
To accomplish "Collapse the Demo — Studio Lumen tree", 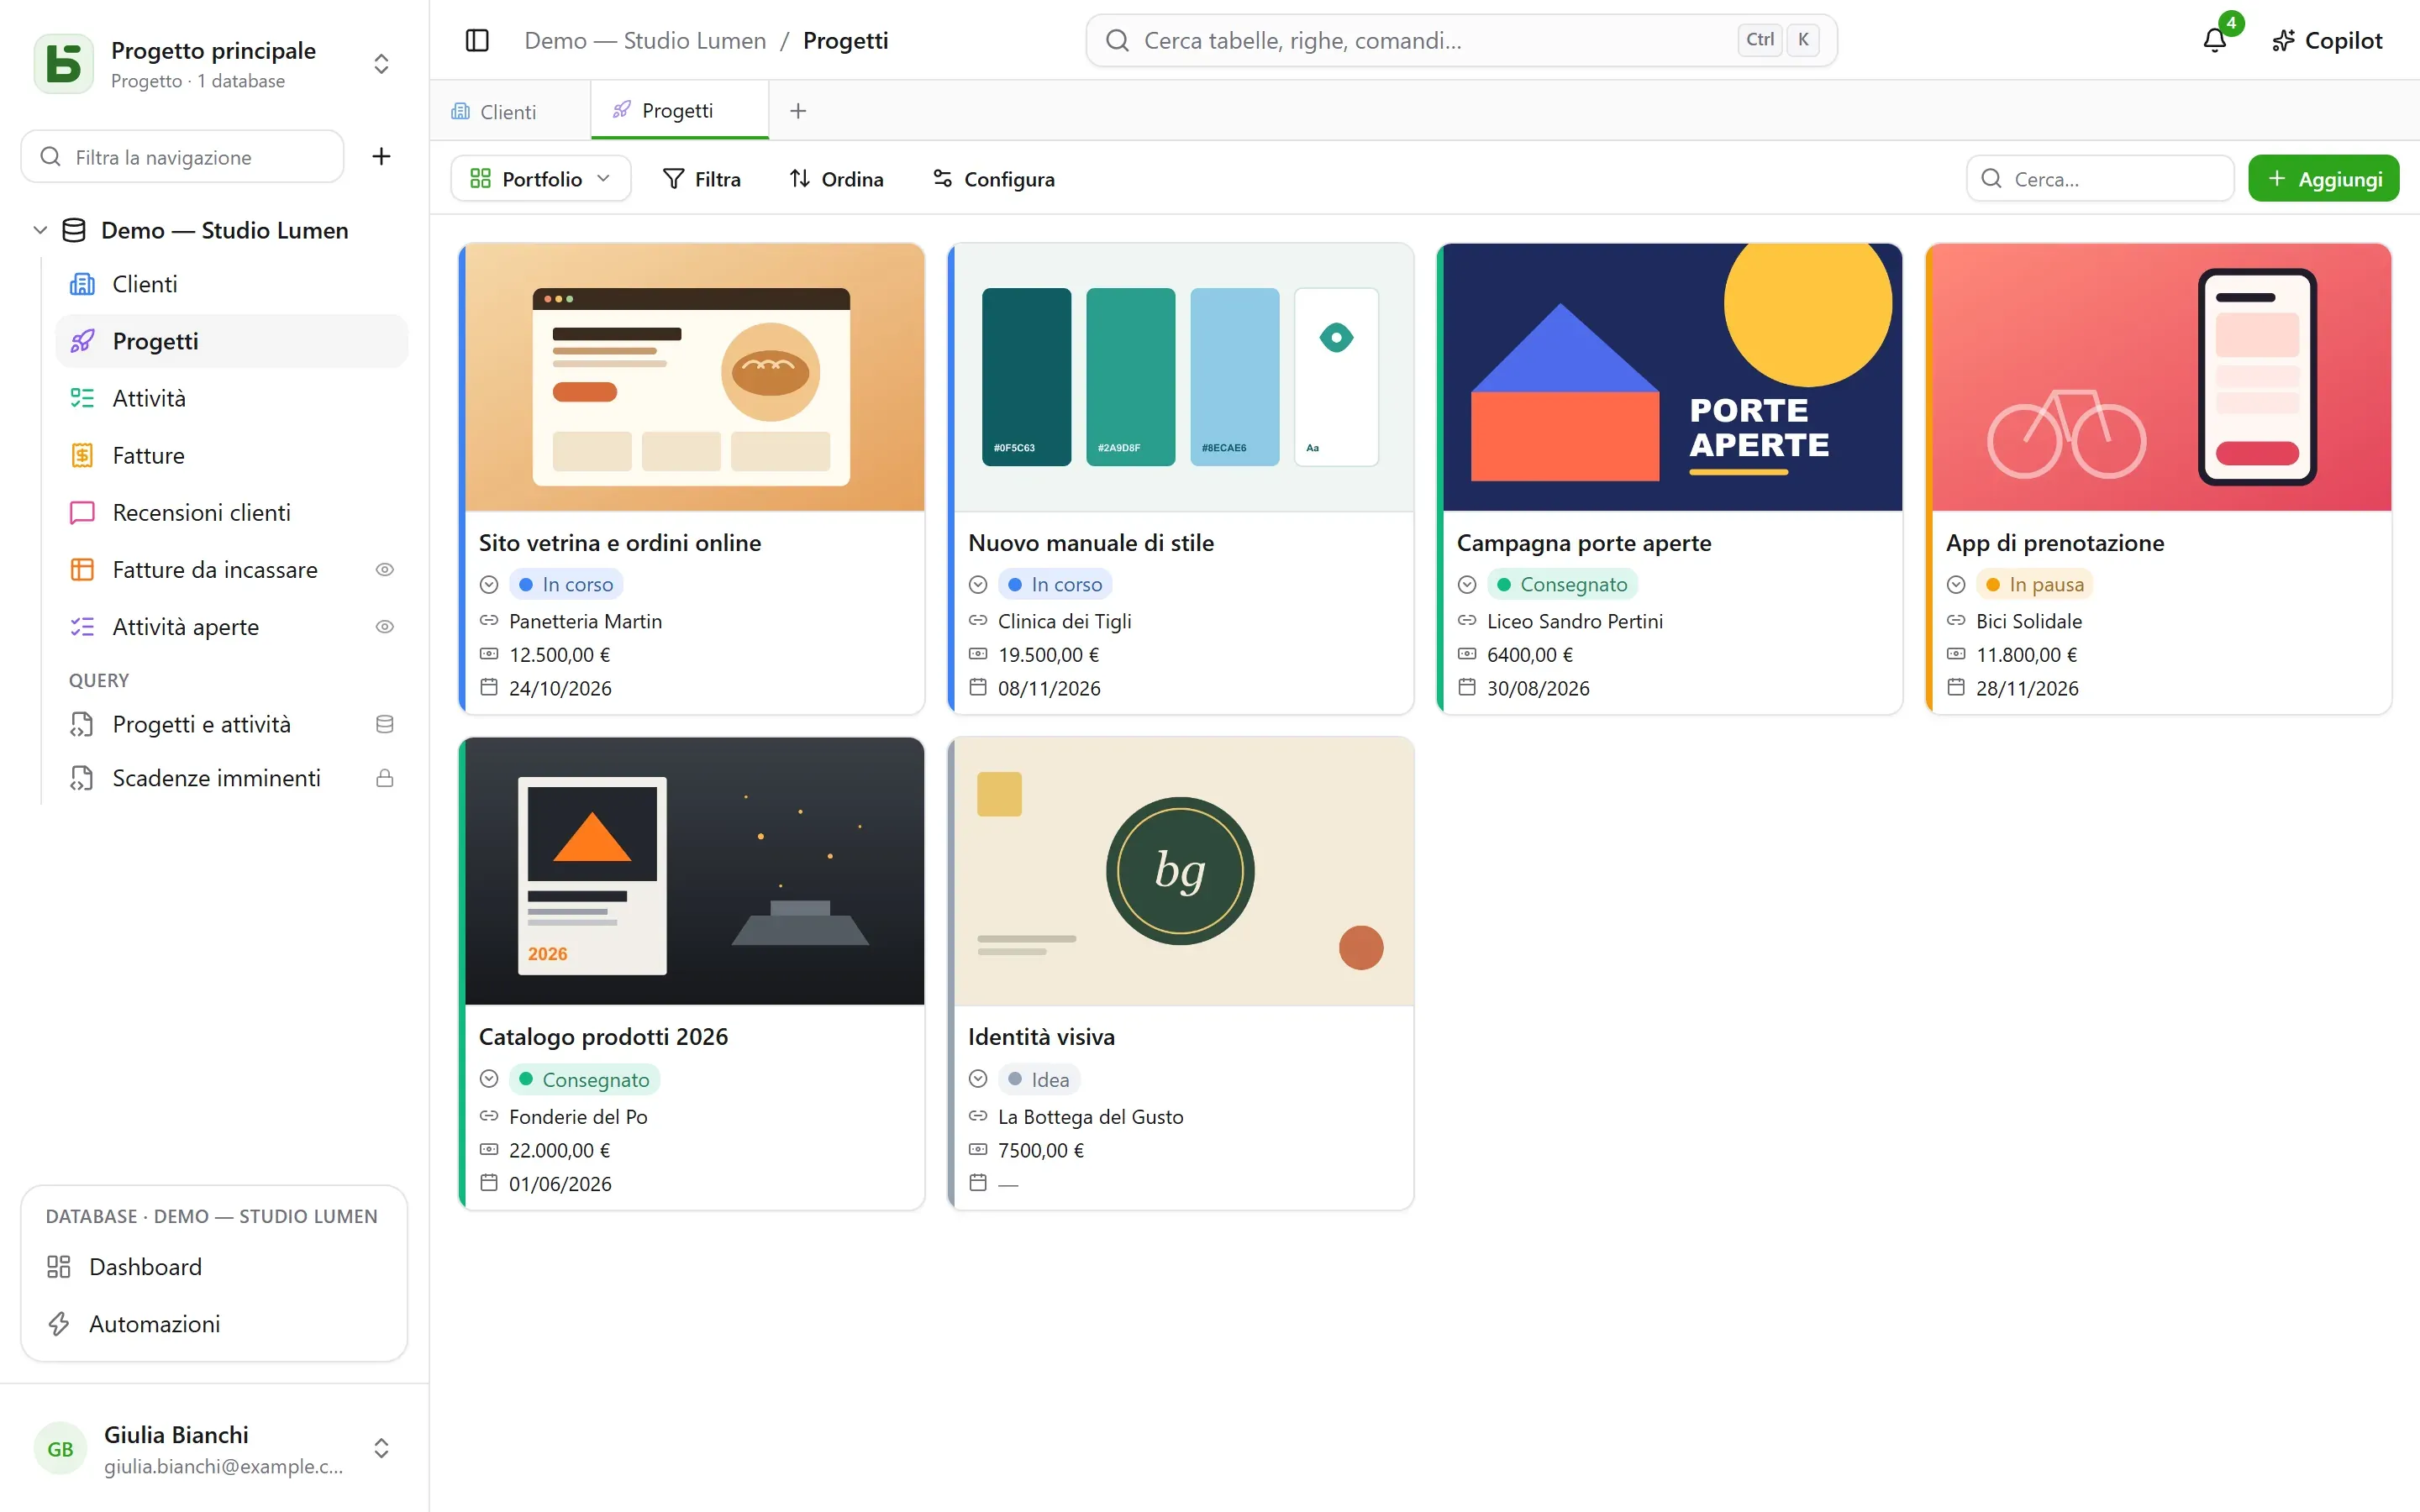I will pyautogui.click(x=40, y=230).
